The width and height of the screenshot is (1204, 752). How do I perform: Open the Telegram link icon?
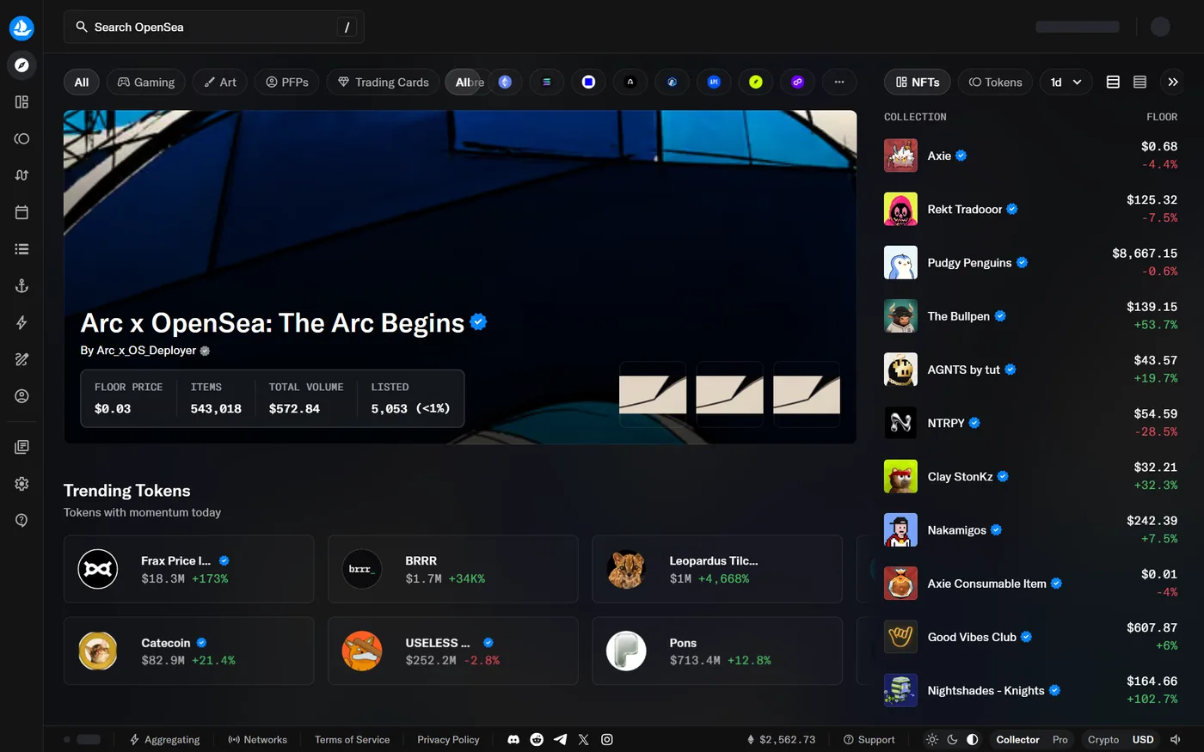[560, 739]
